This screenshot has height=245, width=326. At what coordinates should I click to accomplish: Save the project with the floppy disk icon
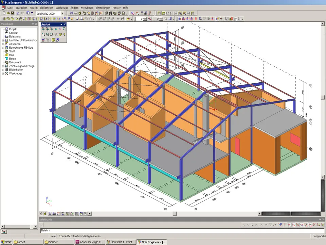click(12, 13)
